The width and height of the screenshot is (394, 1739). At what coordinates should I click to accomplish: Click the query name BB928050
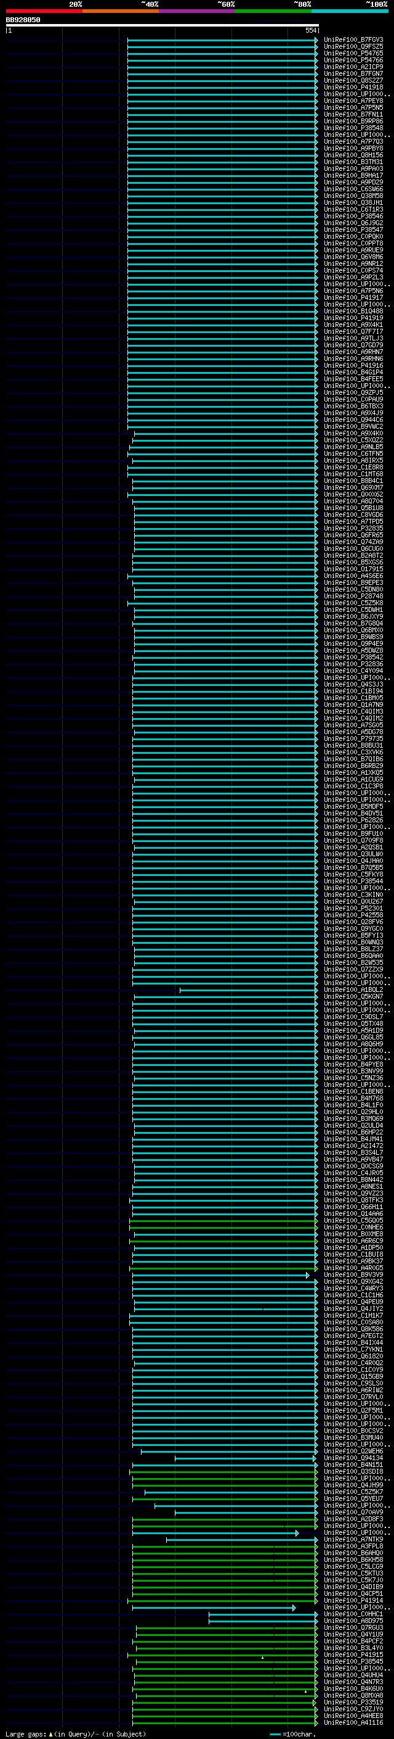tap(23, 20)
